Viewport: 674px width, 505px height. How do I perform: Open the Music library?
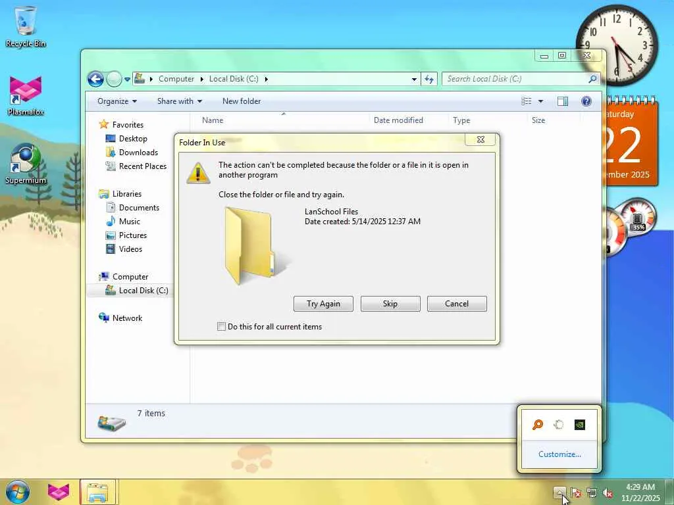[x=129, y=222]
